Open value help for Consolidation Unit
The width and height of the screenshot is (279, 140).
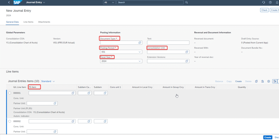[x=187, y=52]
